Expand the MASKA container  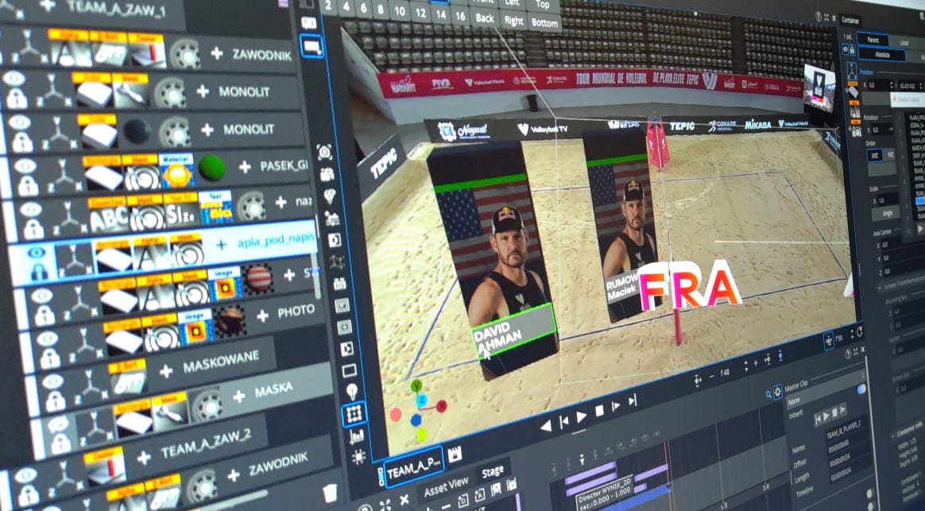(x=239, y=397)
